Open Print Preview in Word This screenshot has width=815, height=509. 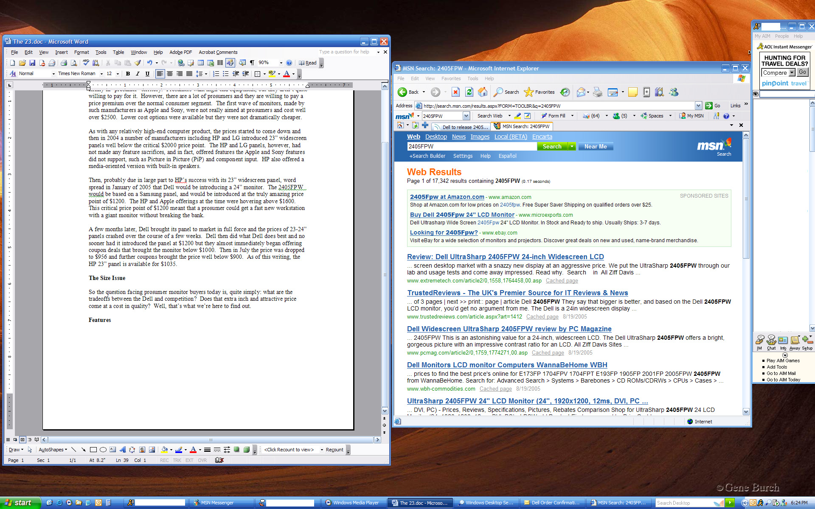(74, 63)
